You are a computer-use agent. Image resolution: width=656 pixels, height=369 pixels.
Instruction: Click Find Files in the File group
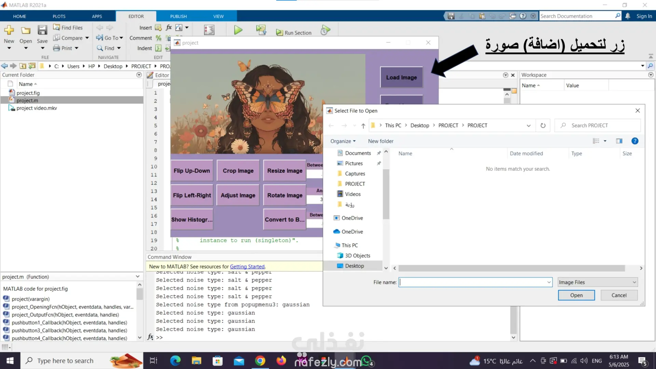(68, 27)
